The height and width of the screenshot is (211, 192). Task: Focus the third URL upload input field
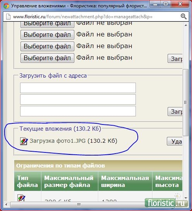click(78, 111)
